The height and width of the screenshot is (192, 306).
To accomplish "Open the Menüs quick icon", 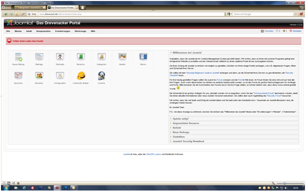I will pyautogui.click(x=143, y=59).
